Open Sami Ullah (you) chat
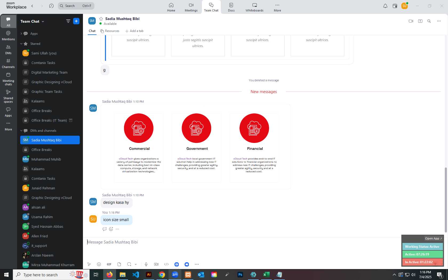This screenshot has width=448, height=280. click(50, 53)
